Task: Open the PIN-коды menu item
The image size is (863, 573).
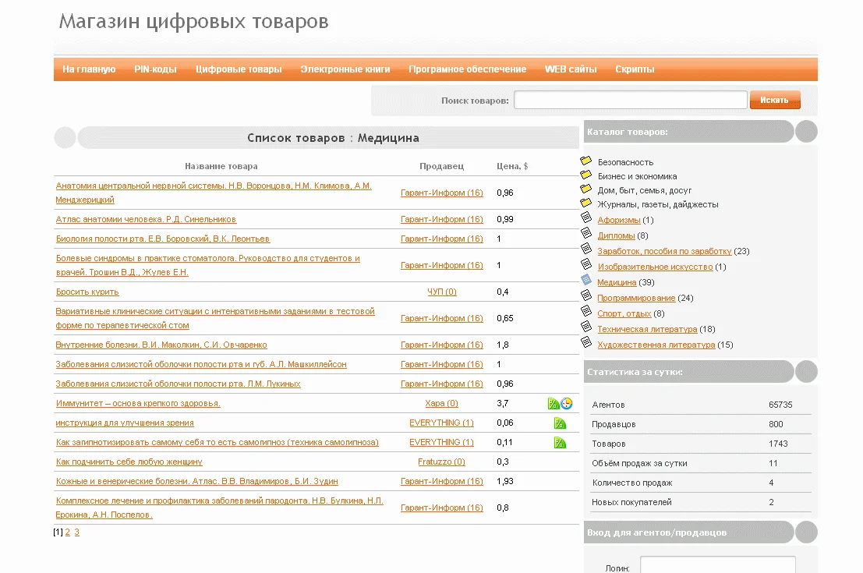Action: pos(155,69)
